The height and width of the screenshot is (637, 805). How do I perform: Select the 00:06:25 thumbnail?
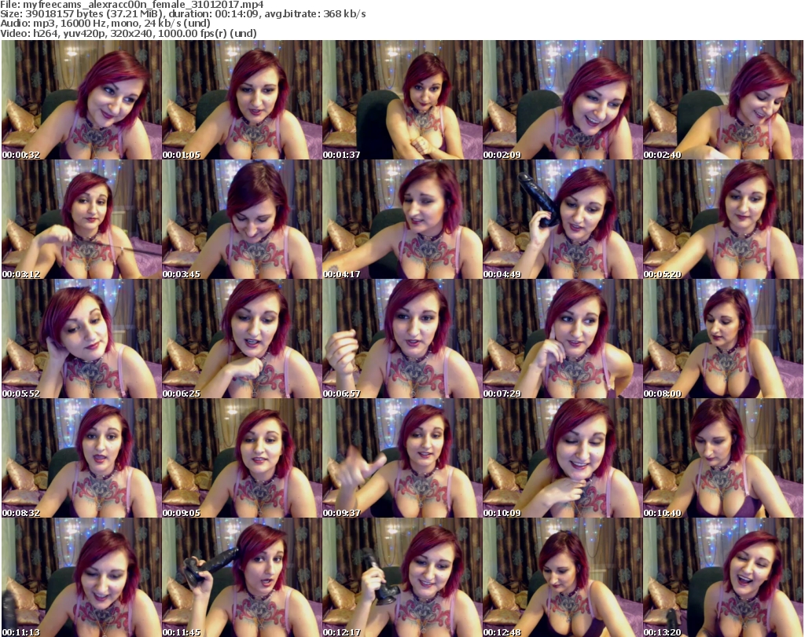[241, 339]
